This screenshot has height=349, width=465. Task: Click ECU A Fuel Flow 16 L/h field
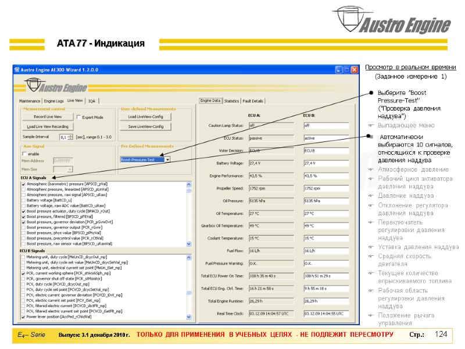click(x=271, y=251)
